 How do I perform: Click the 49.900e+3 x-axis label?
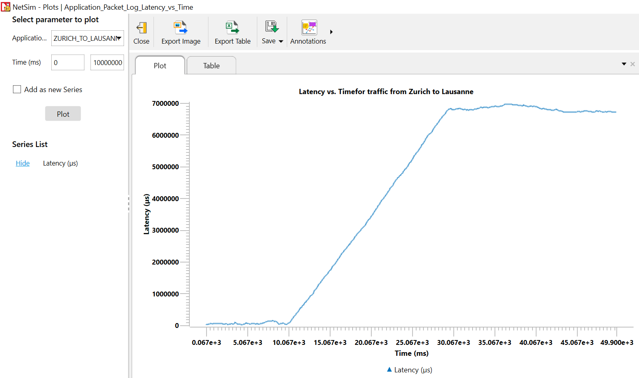617,342
